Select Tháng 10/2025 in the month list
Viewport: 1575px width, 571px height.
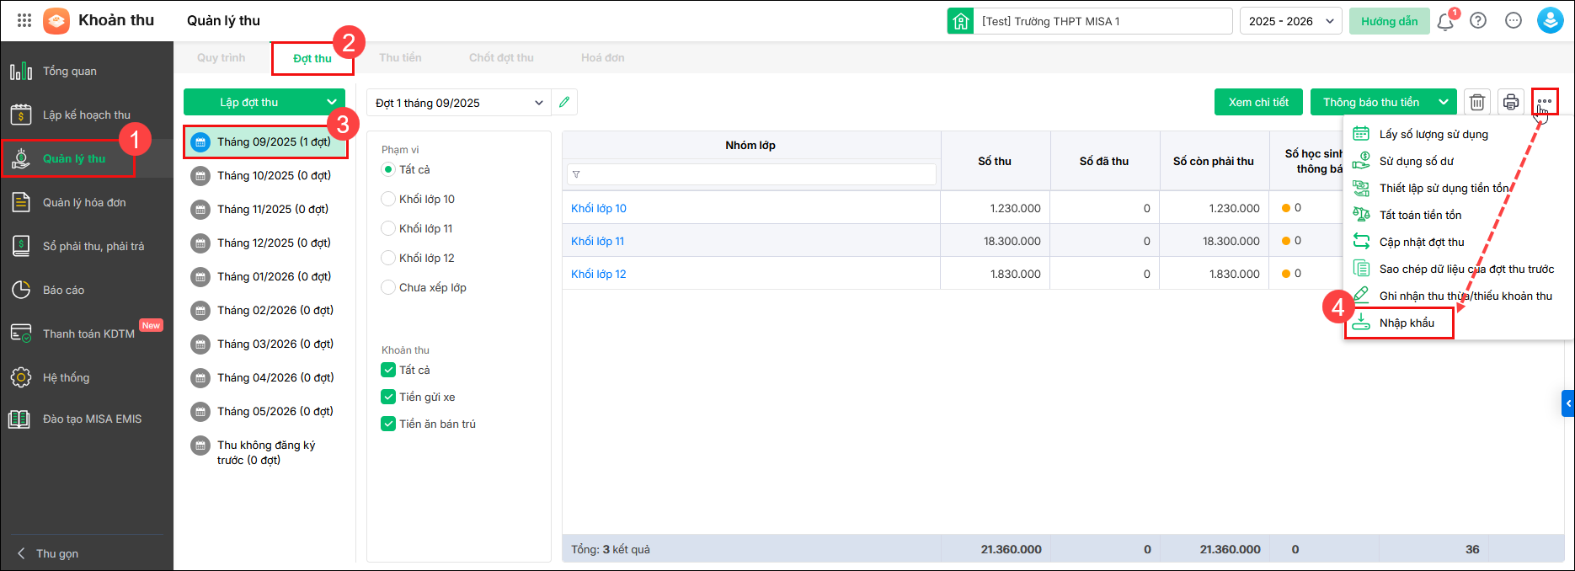[273, 175]
